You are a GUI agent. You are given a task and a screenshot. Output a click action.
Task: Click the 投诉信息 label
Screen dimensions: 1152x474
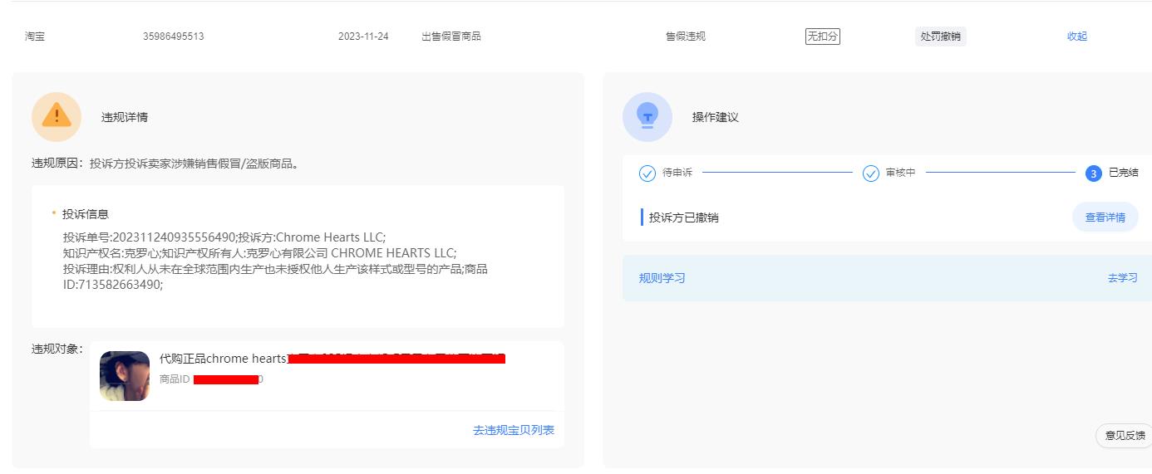[x=86, y=214]
